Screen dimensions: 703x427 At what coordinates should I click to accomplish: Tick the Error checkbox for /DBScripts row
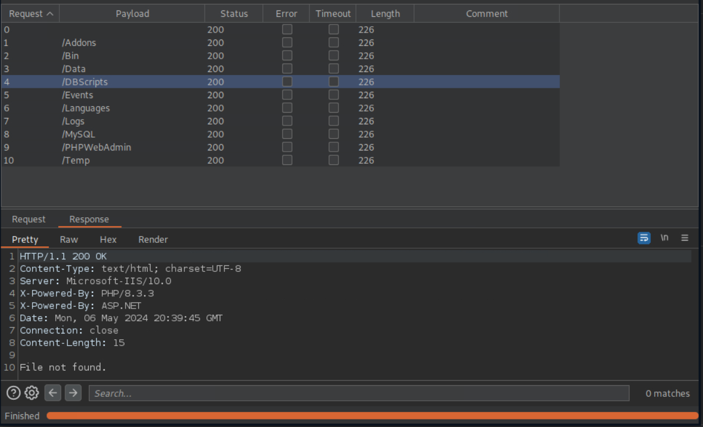point(287,82)
